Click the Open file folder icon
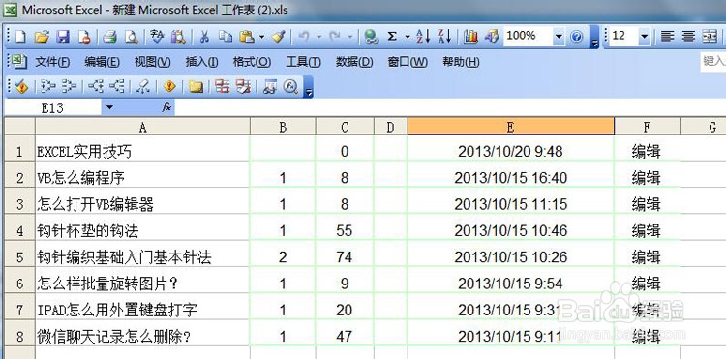726x359 pixels. pos(42,37)
